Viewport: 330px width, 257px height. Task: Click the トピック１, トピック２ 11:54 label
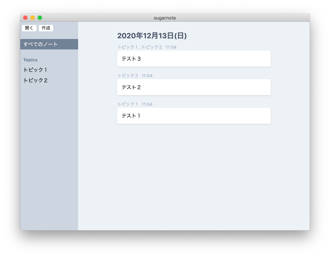(x=147, y=47)
